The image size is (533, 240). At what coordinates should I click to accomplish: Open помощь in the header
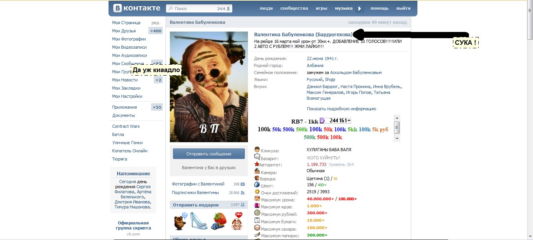(380, 8)
